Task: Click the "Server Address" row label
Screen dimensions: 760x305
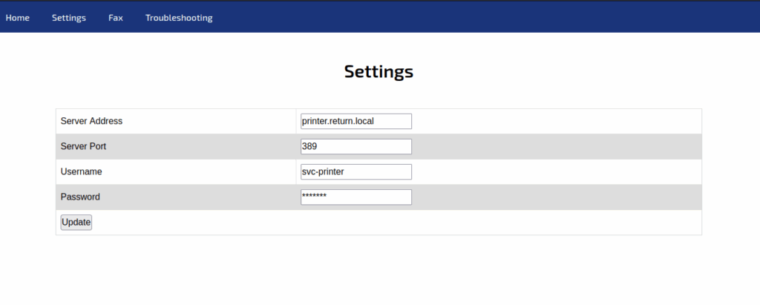Action: coord(91,121)
